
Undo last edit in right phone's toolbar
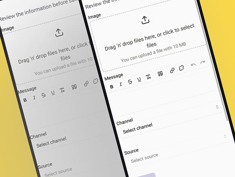click(x=194, y=65)
